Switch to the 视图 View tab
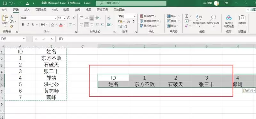The height and width of the screenshot is (119, 256). tap(89, 10)
